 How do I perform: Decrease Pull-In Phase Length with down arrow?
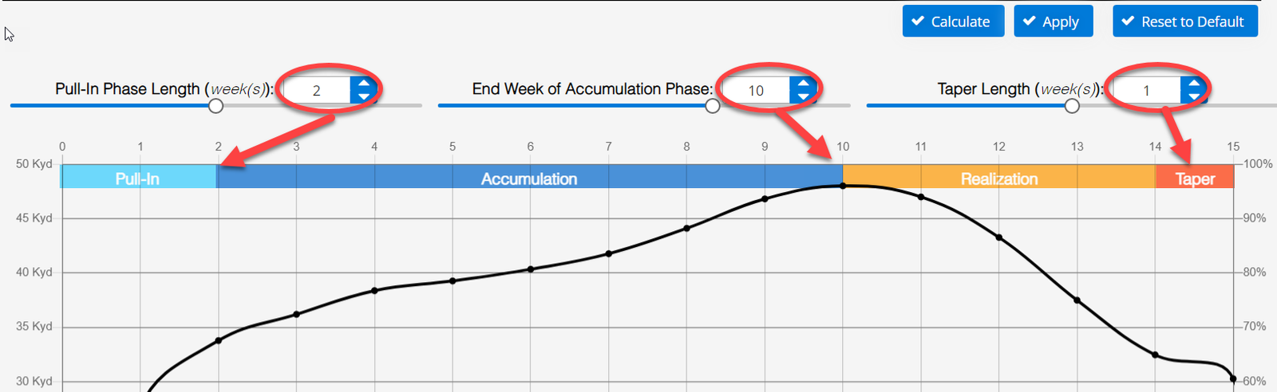[364, 96]
